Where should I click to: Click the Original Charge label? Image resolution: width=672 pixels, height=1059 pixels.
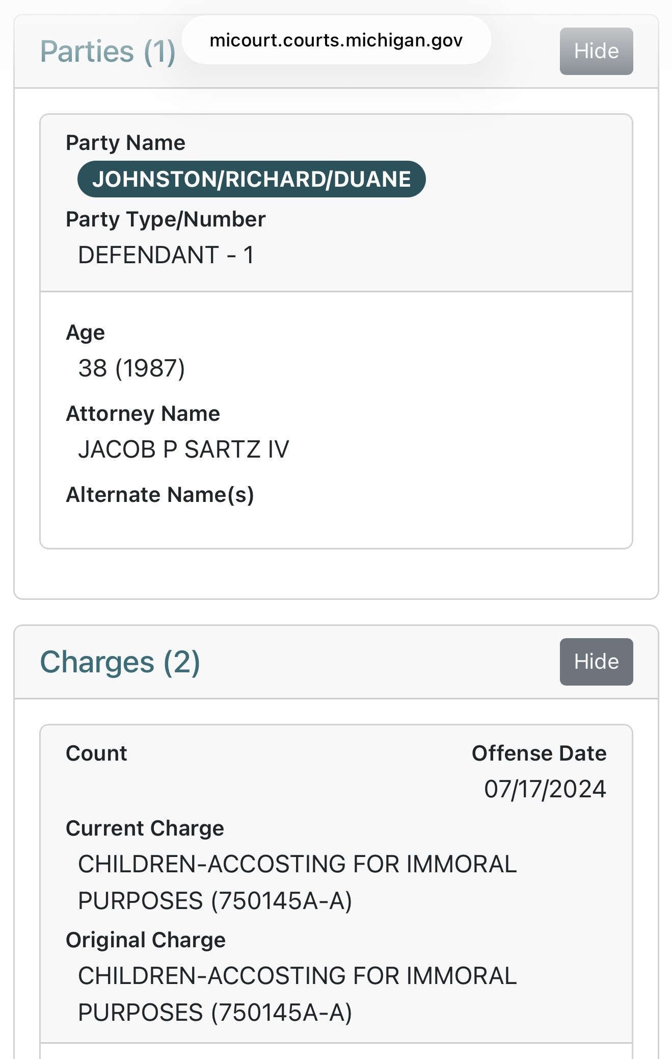pos(146,940)
